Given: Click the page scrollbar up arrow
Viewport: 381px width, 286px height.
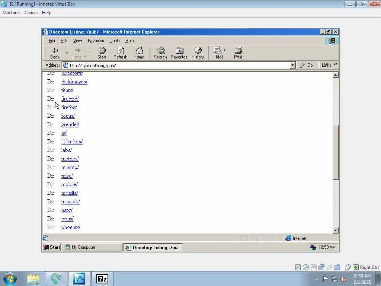Looking at the screenshot, I should click(x=336, y=75).
